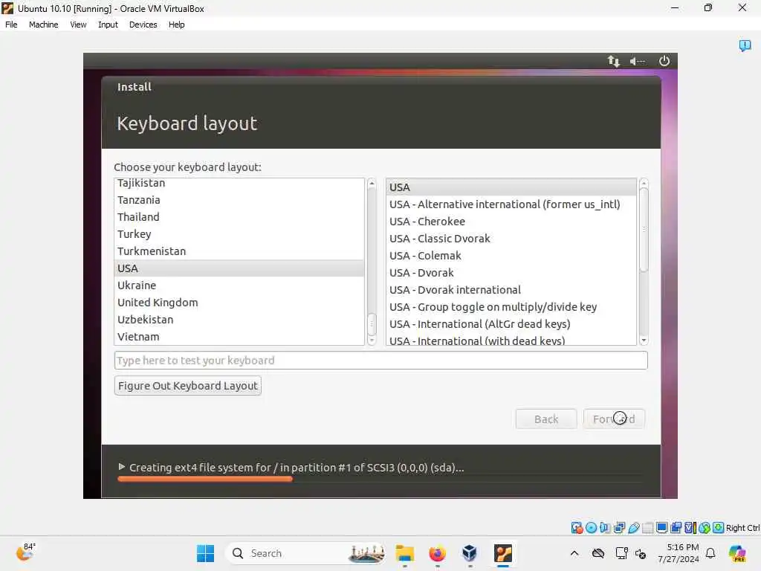This screenshot has width=761, height=571.
Task: Open the Devices menu
Action: coord(143,25)
